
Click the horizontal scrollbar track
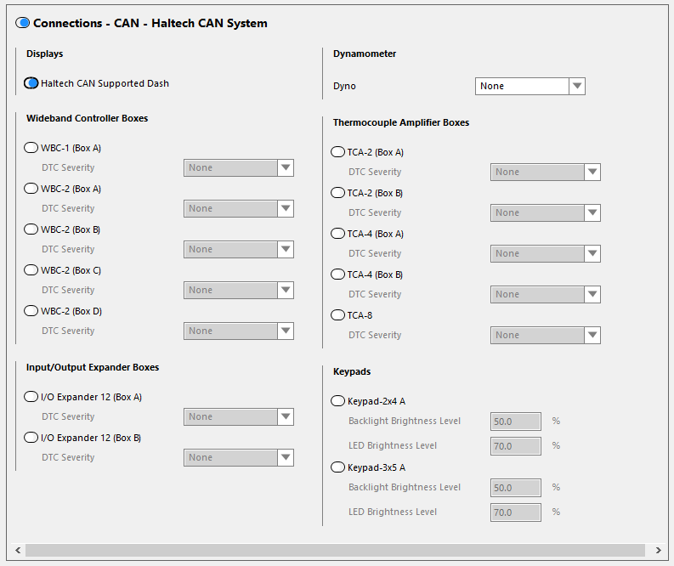335,550
